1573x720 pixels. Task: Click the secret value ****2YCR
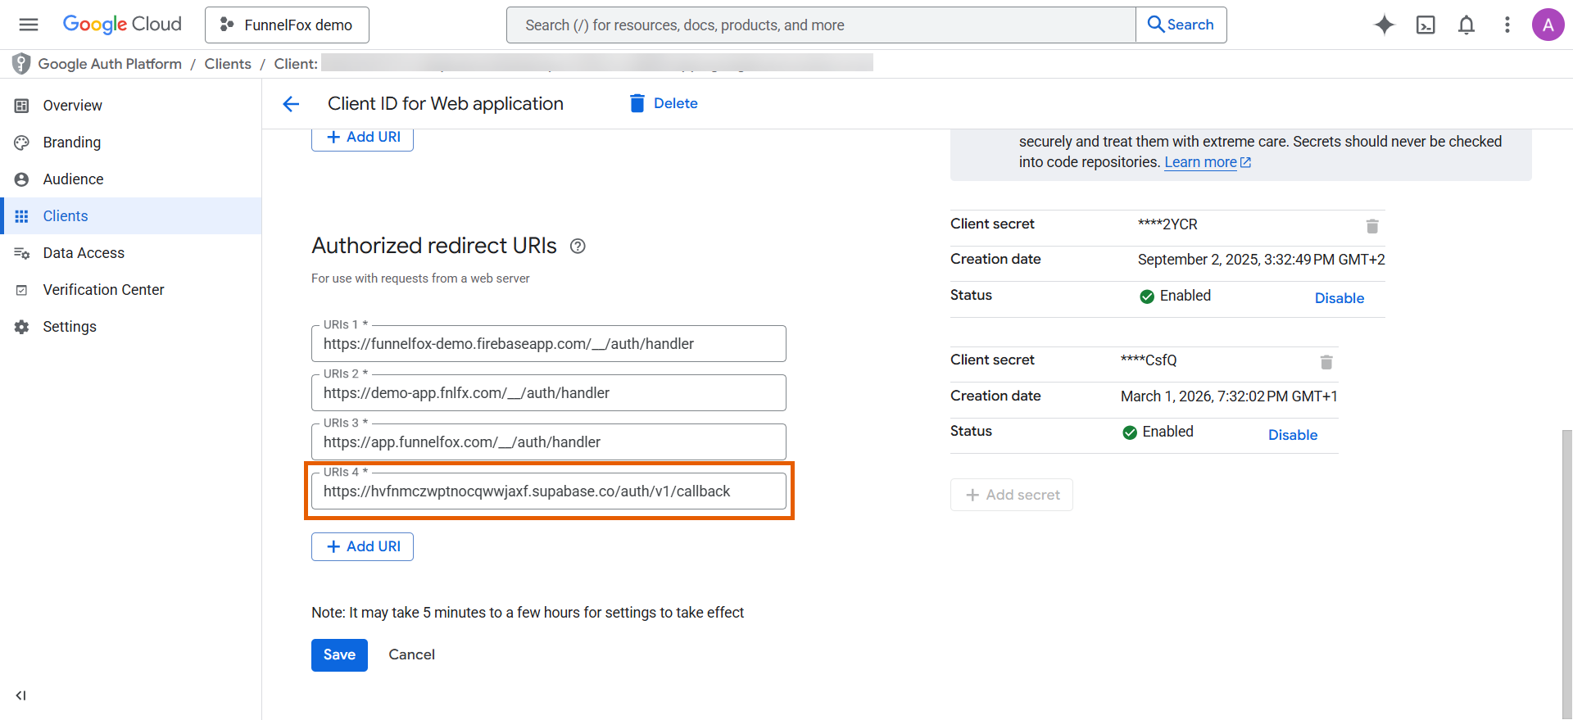tap(1167, 224)
